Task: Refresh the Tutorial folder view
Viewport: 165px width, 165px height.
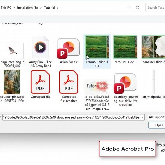Action: [137, 8]
